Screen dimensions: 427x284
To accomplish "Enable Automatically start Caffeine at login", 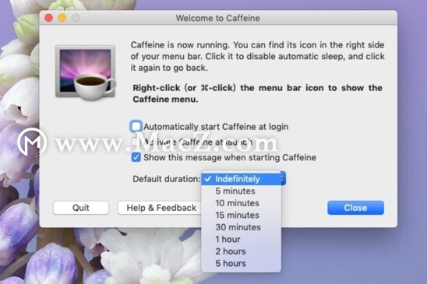I will [136, 127].
